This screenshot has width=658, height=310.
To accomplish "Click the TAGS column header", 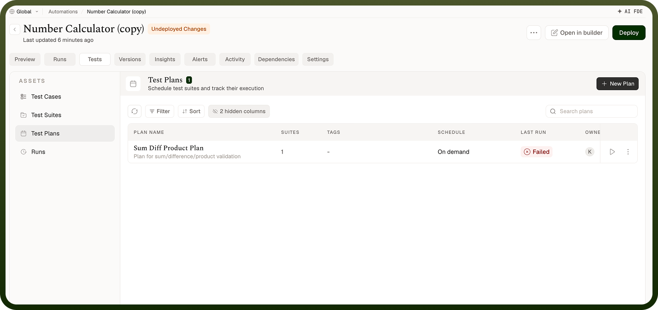I will [x=334, y=132].
